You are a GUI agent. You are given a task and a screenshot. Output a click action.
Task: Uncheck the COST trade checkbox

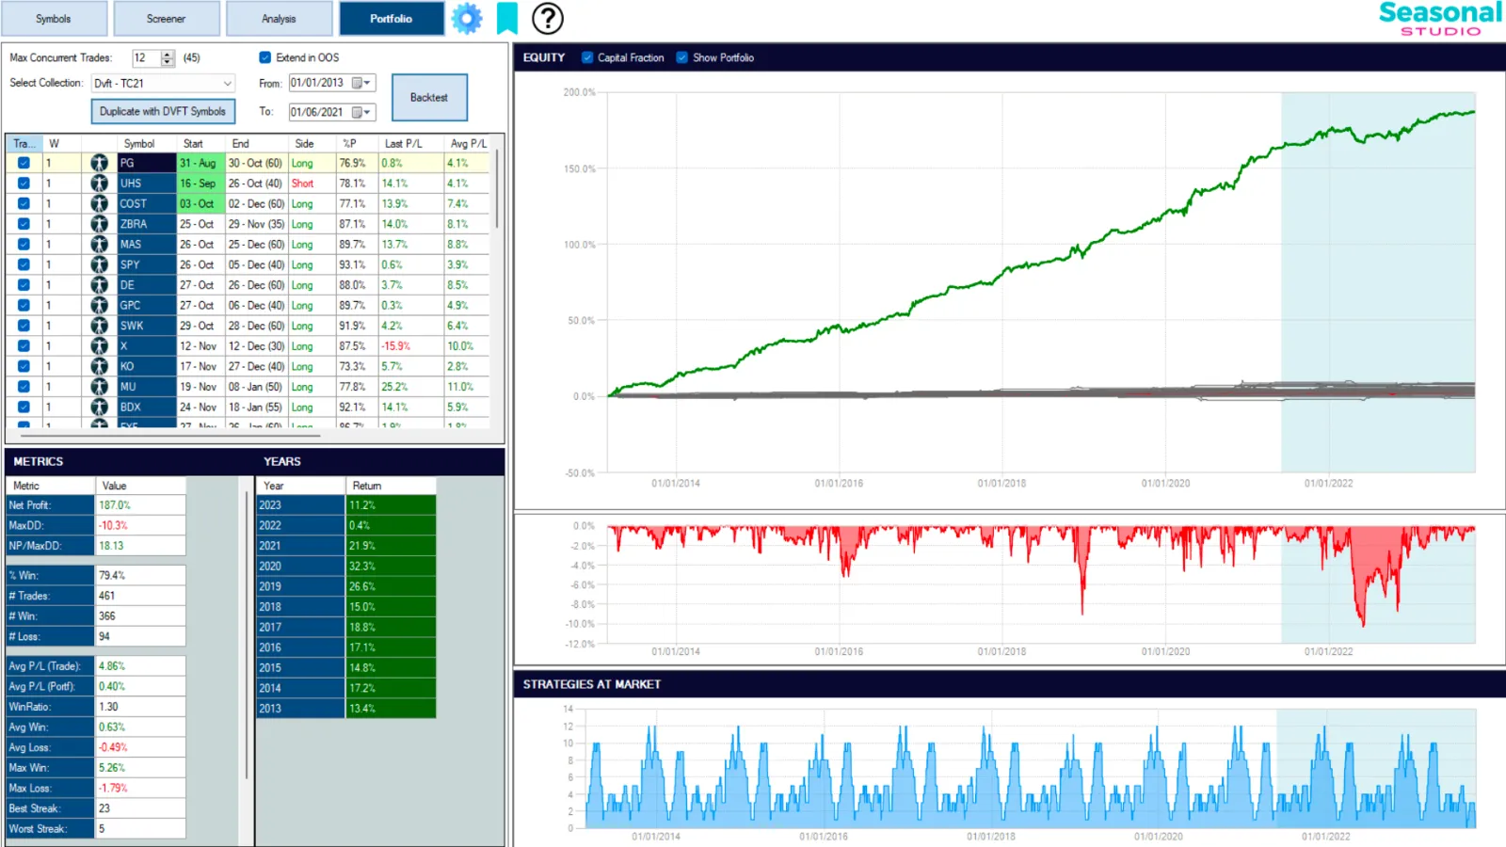24,203
